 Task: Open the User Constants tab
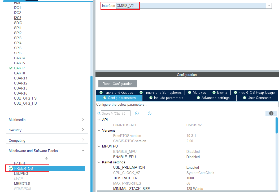click(257, 98)
